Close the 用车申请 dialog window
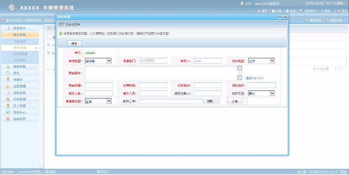349x175 pixels. 285,17
